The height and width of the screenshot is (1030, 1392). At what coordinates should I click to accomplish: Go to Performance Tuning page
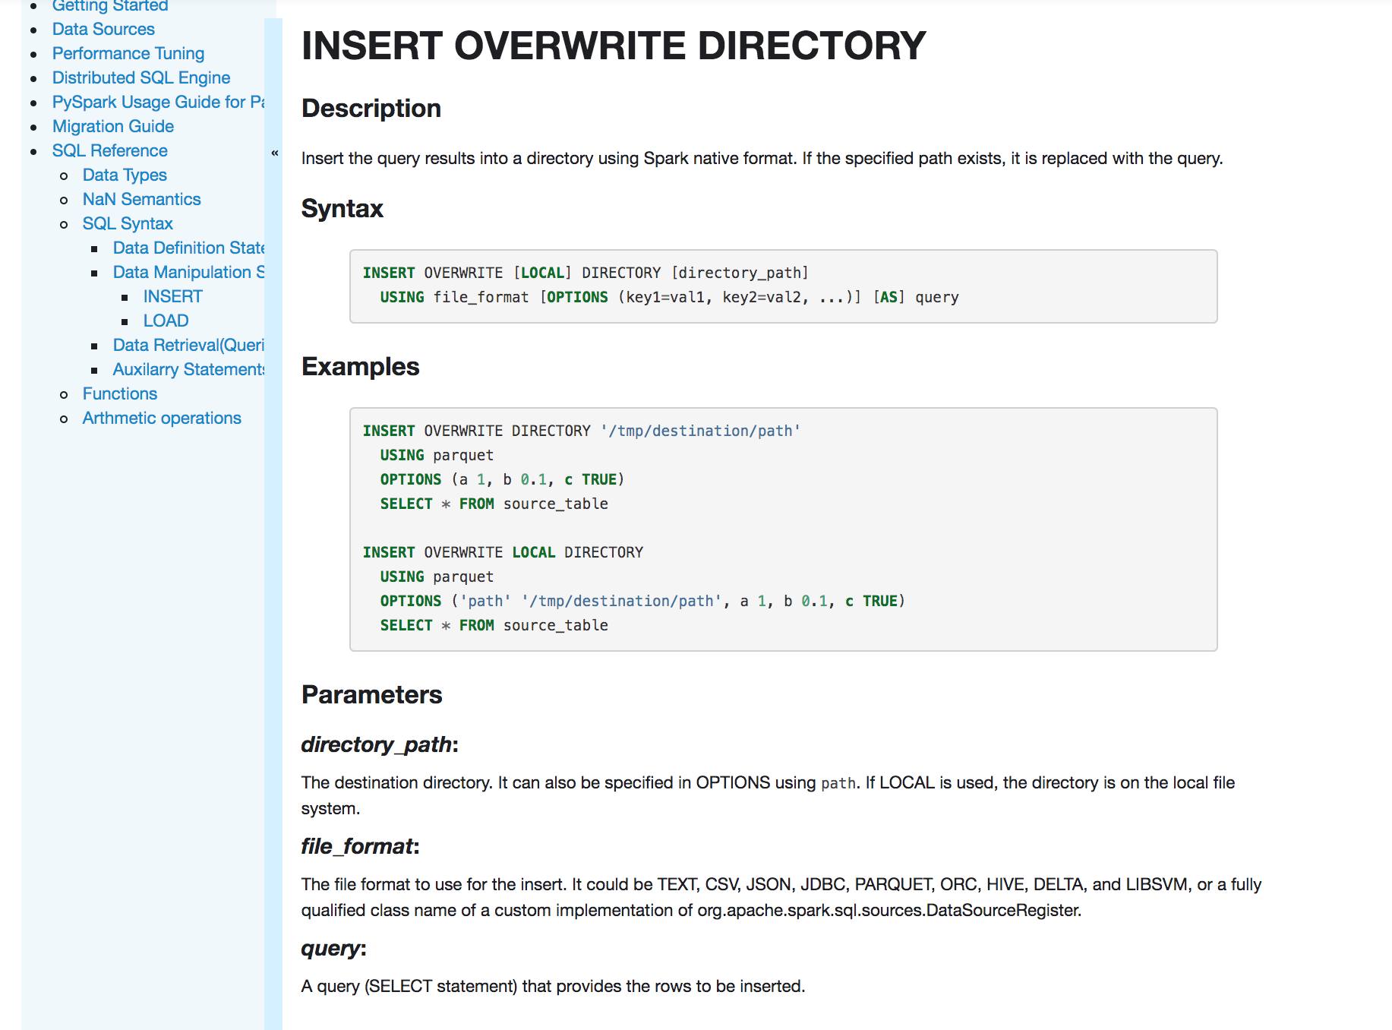128,53
